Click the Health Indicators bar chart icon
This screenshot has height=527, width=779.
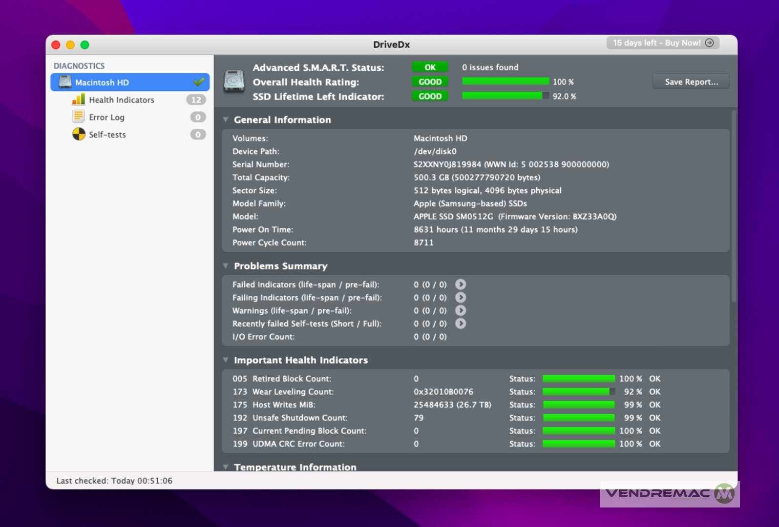pyautogui.click(x=78, y=100)
